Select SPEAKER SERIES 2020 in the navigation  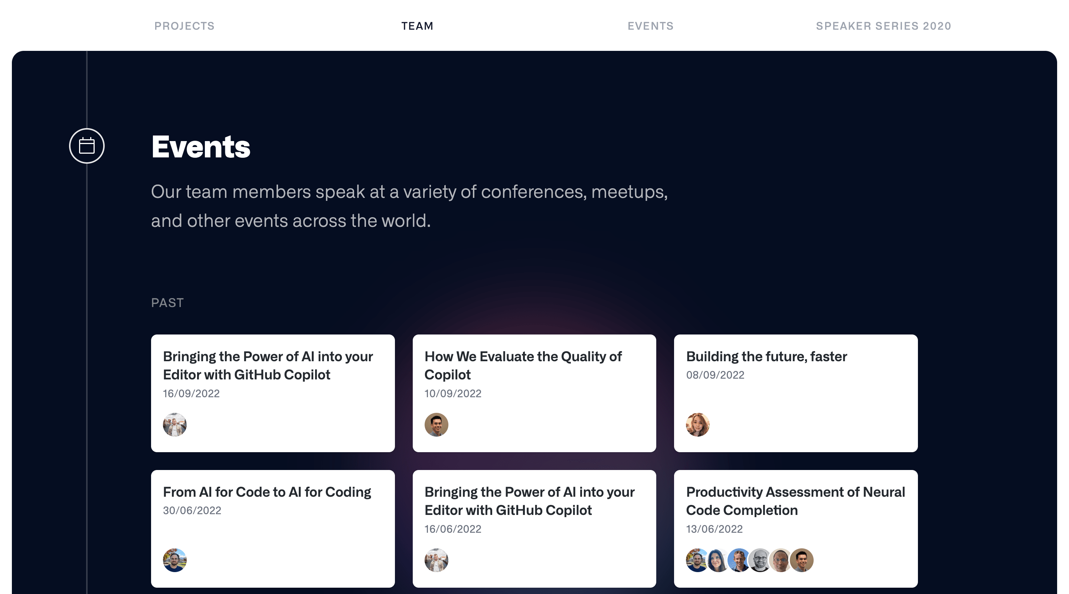point(883,26)
